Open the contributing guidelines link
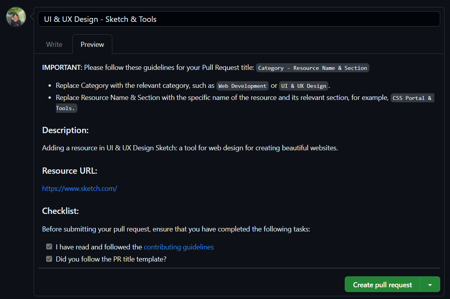This screenshot has width=450, height=299. [x=178, y=247]
